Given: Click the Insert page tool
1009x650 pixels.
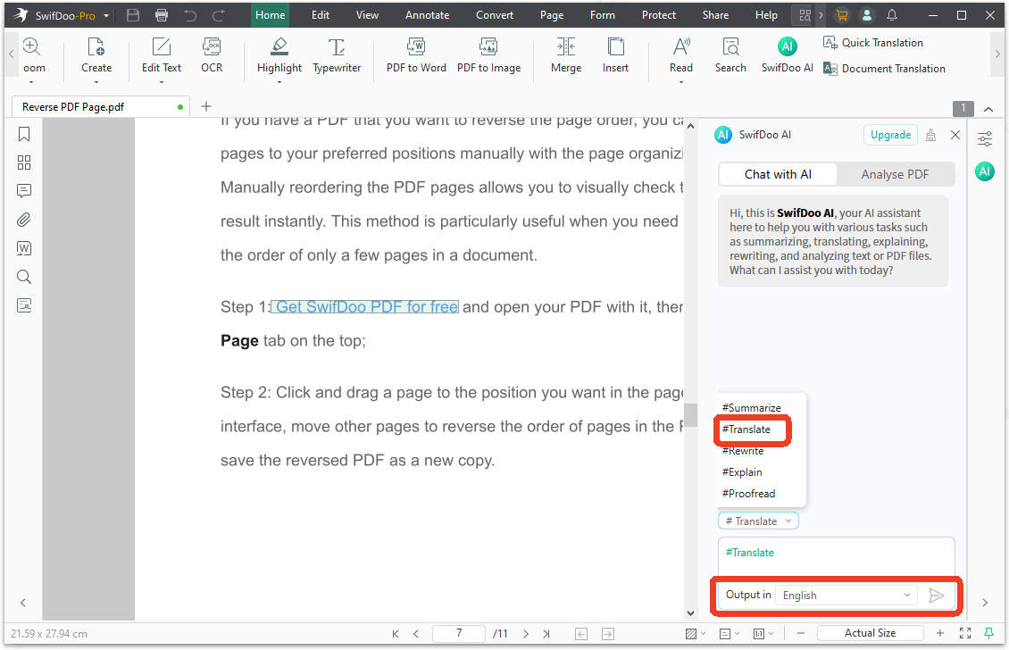Looking at the screenshot, I should coord(616,56).
